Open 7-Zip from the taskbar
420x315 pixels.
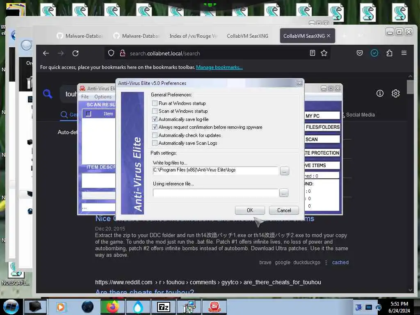[163, 307]
